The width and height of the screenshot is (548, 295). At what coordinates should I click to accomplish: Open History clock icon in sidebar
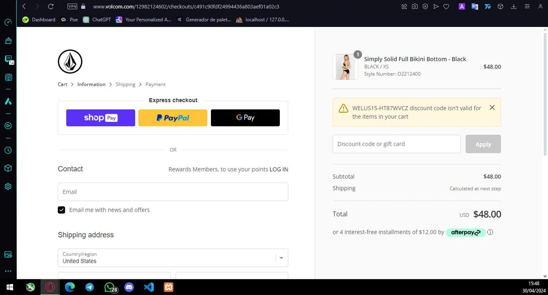[8, 150]
